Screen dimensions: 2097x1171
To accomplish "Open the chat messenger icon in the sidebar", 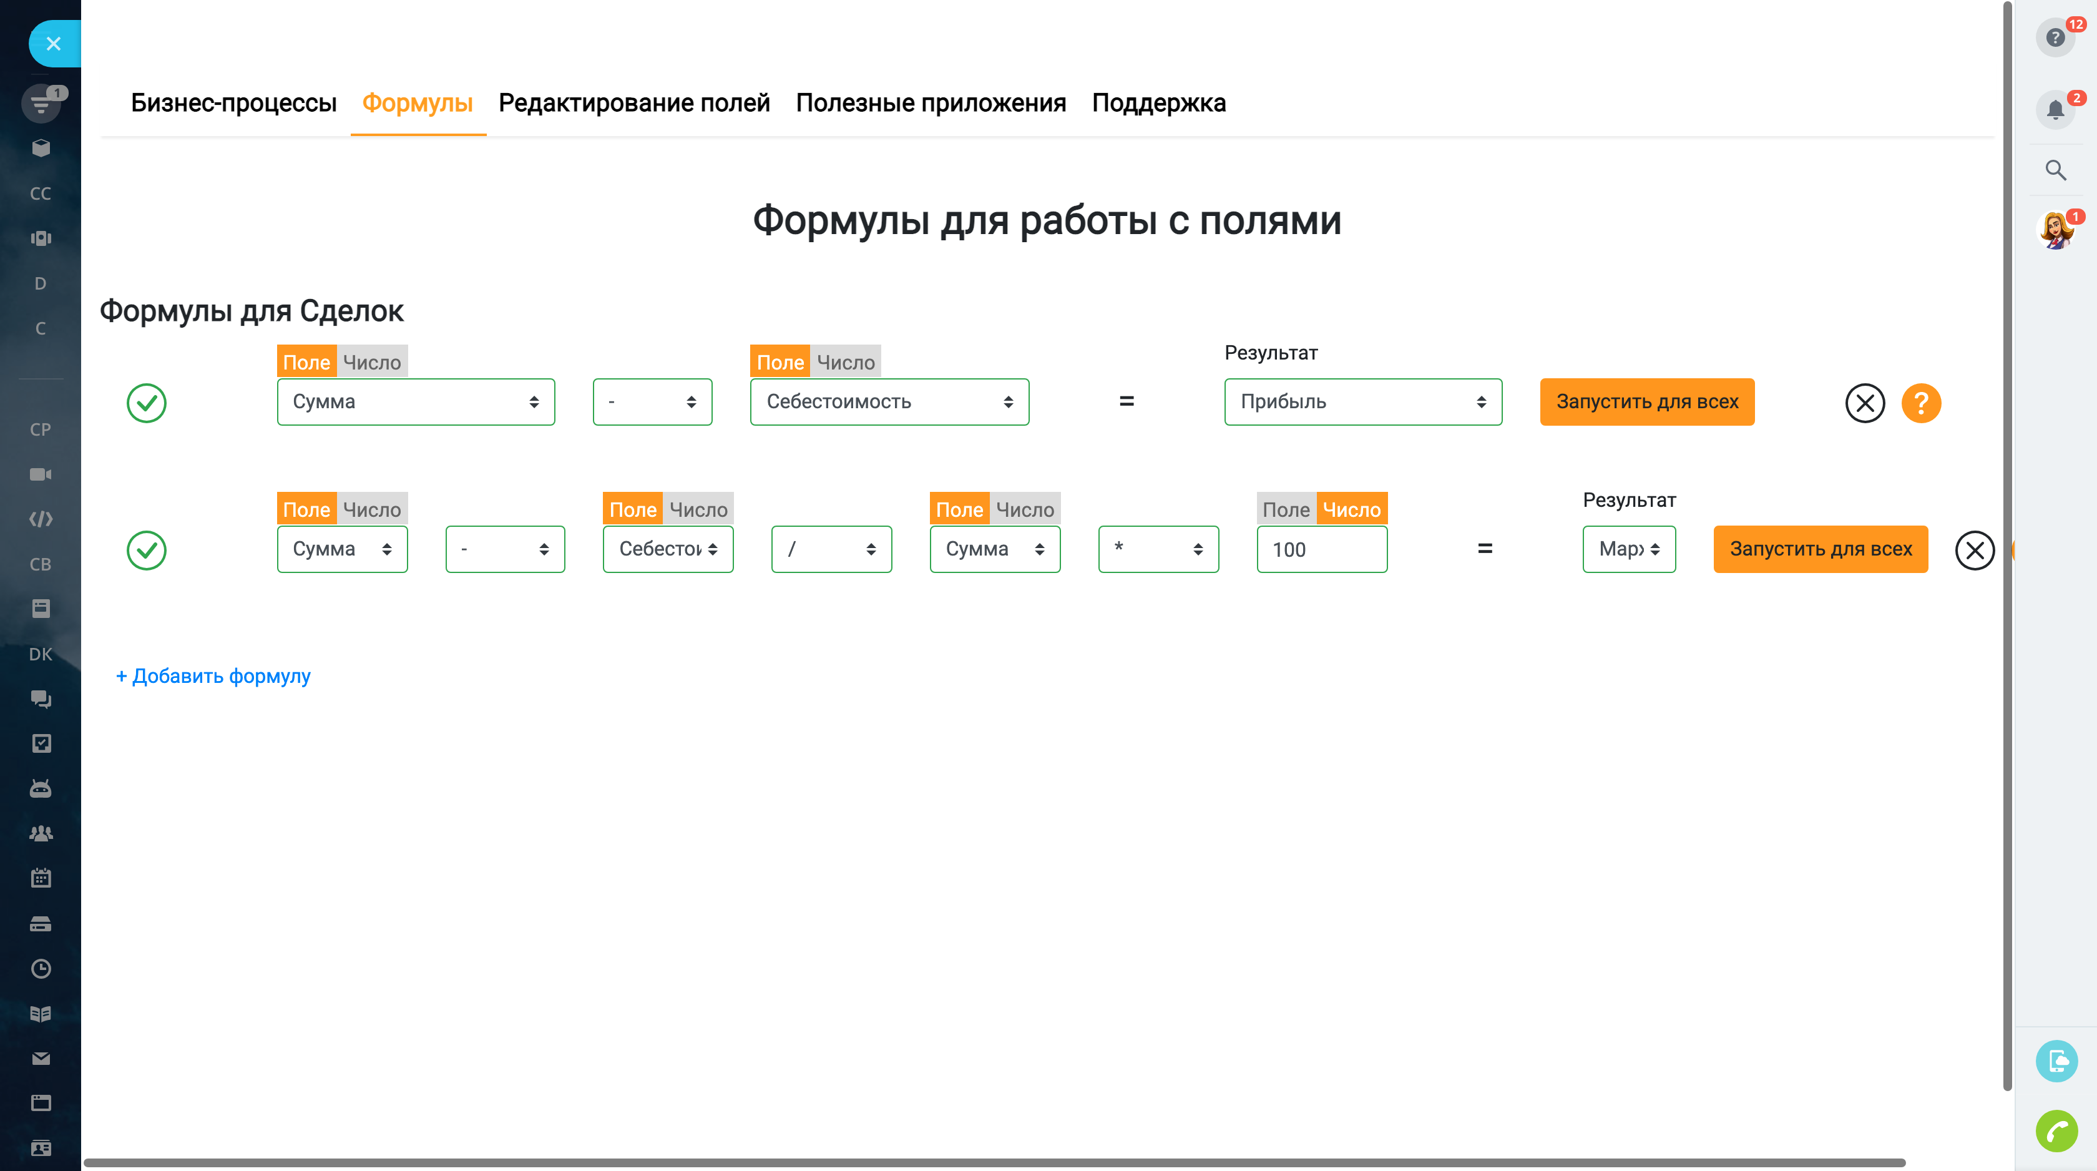I will (x=41, y=698).
